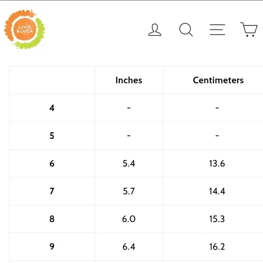263x263 pixels.
Task: Open the user account icon
Action: click(155, 29)
